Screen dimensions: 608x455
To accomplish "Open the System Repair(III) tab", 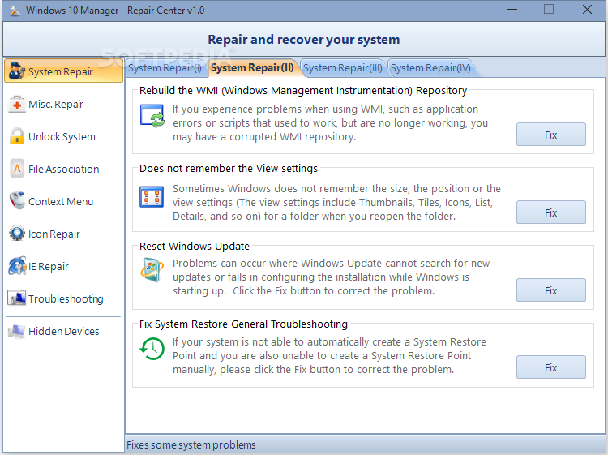I will [x=342, y=68].
